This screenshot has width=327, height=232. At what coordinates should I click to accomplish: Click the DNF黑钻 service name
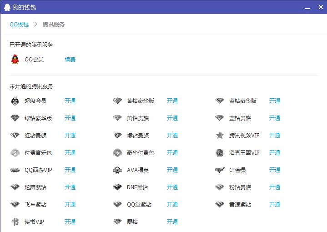coord(137,187)
